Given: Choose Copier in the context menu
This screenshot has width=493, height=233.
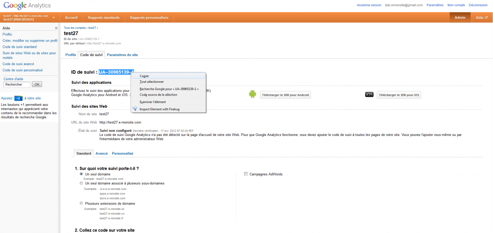Looking at the screenshot, I should (x=168, y=76).
